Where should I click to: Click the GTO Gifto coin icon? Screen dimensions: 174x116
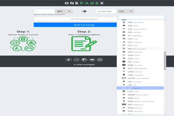click(124, 26)
